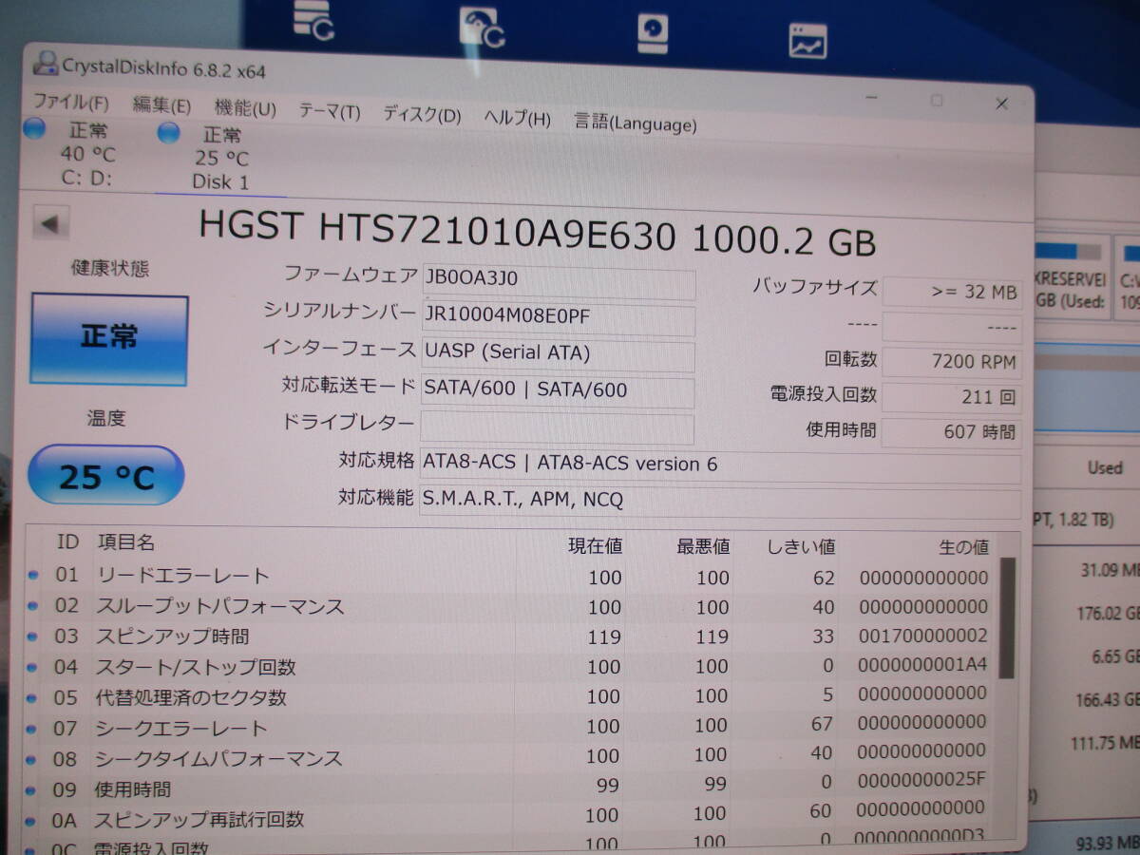Open the second icon in the background window toolbar

482,27
